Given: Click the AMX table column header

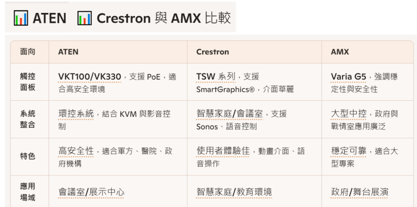Looking at the screenshot, I should (x=340, y=52).
